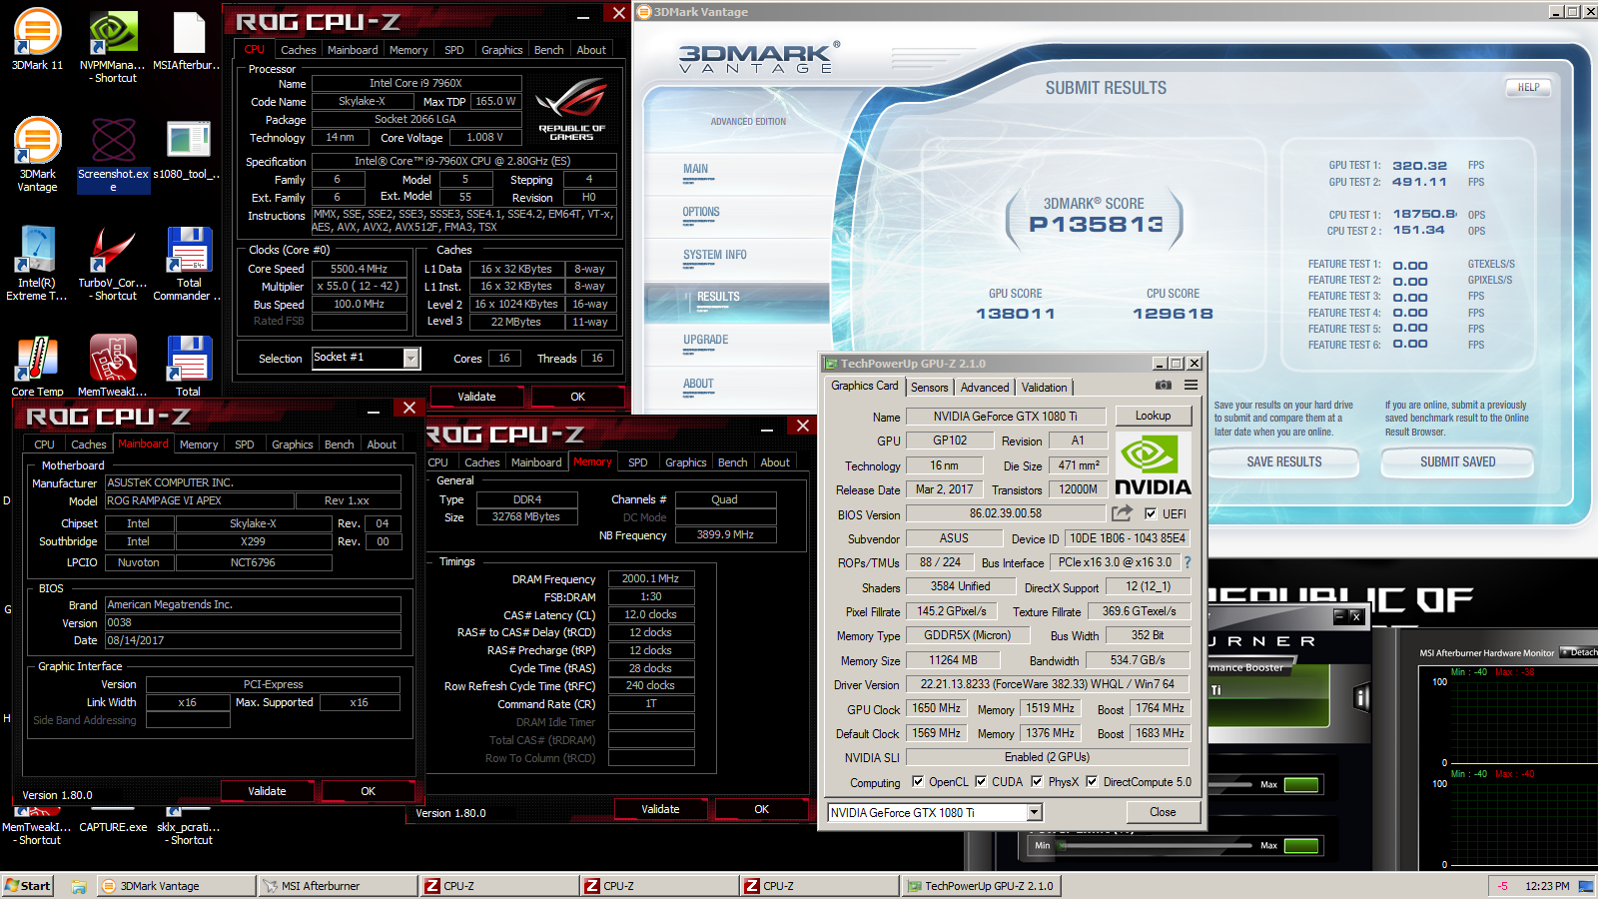Click the BIOS export arrow icon in GPU-Z
1598x899 pixels.
(x=1122, y=513)
